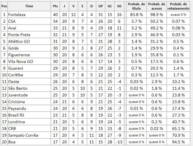The height and width of the screenshot is (146, 193).
Task: Click CSA's 50.2 % access probability
Action: [x=157, y=21]
